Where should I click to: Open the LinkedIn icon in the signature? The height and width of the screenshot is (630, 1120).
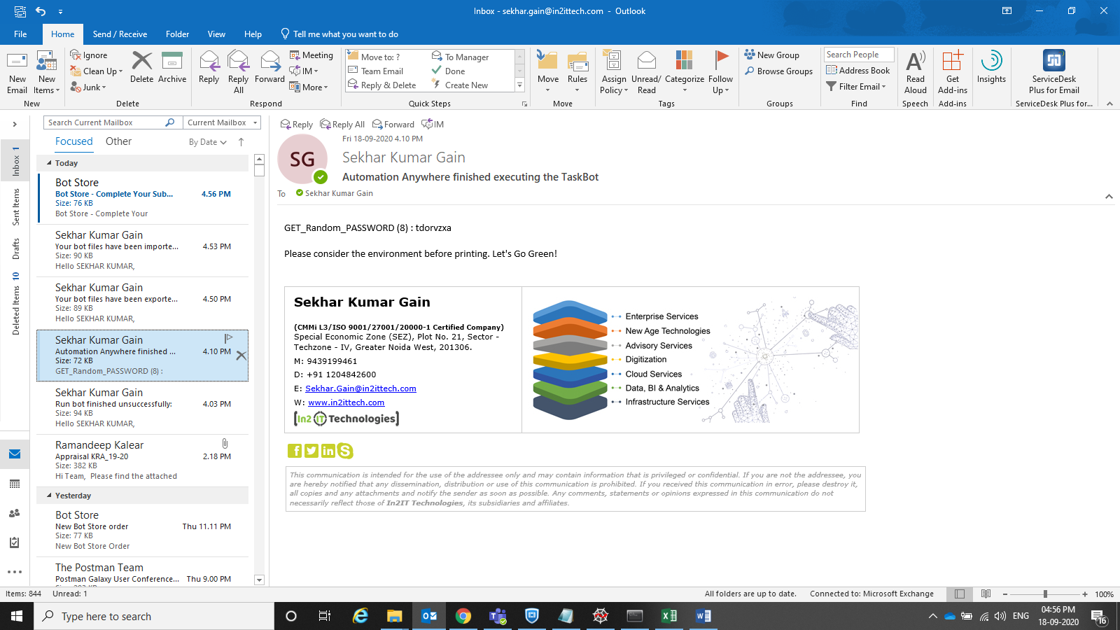328,451
